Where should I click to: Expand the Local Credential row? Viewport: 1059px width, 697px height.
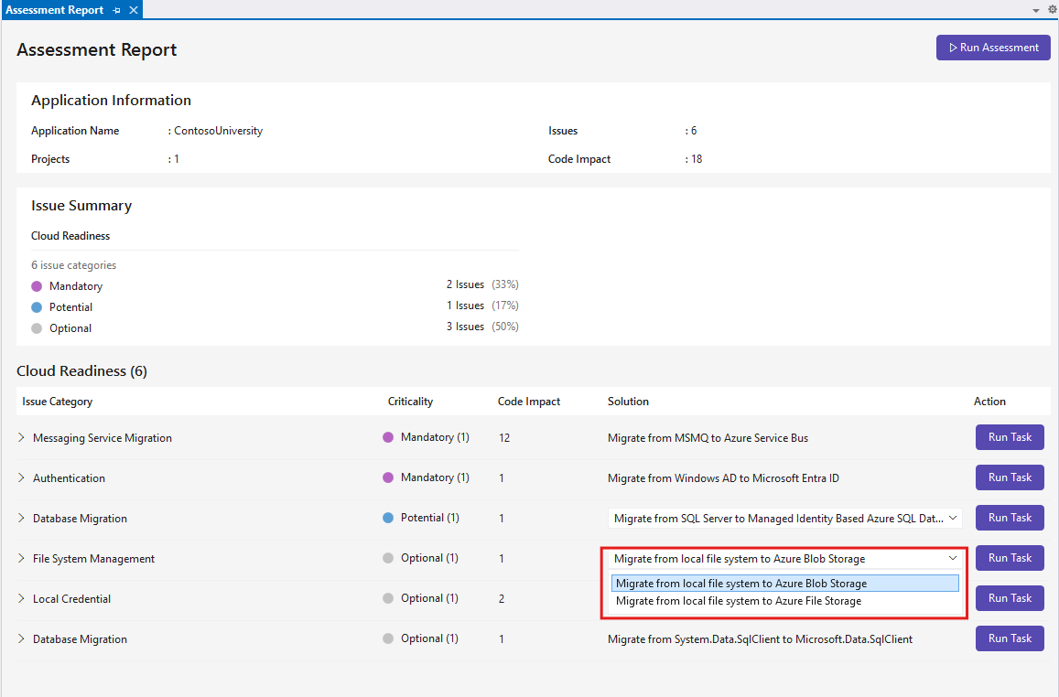23,598
